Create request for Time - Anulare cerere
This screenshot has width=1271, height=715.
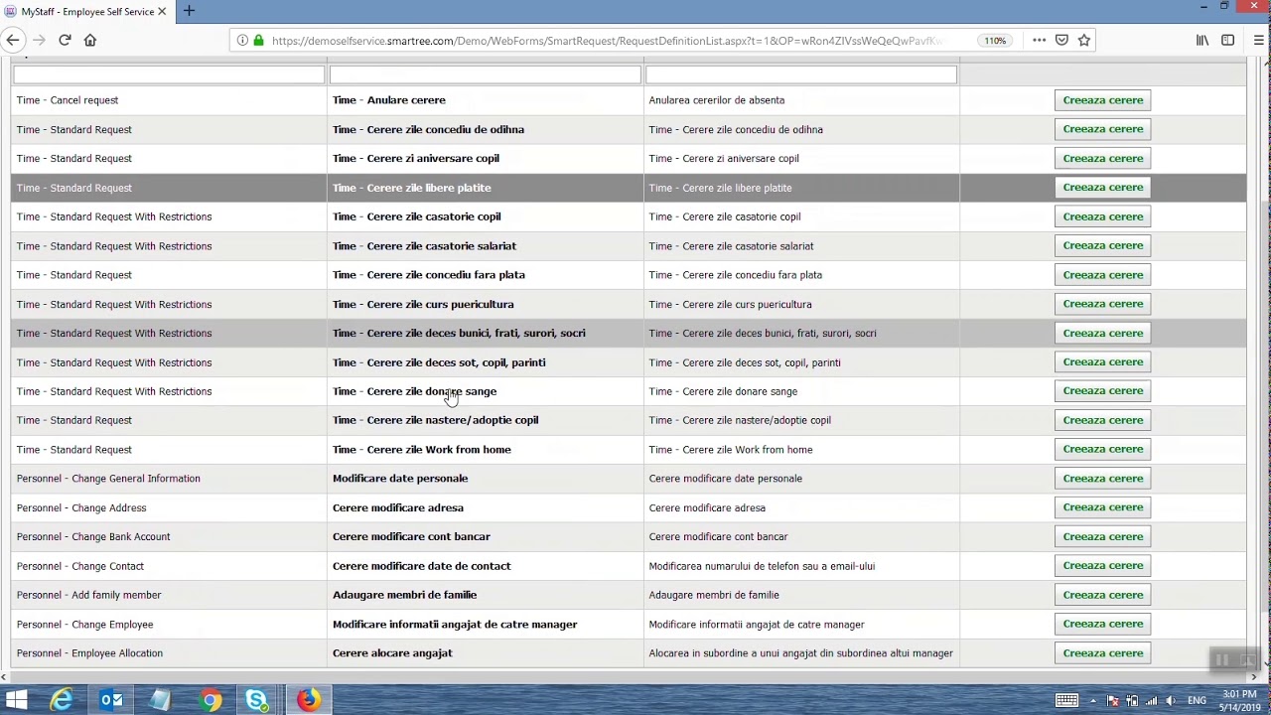click(x=1102, y=100)
